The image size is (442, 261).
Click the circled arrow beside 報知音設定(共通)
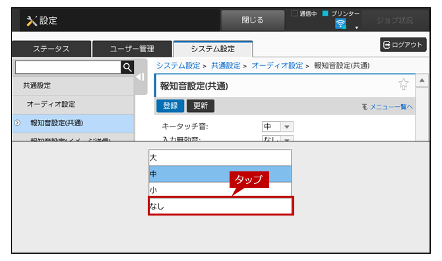coord(17,123)
